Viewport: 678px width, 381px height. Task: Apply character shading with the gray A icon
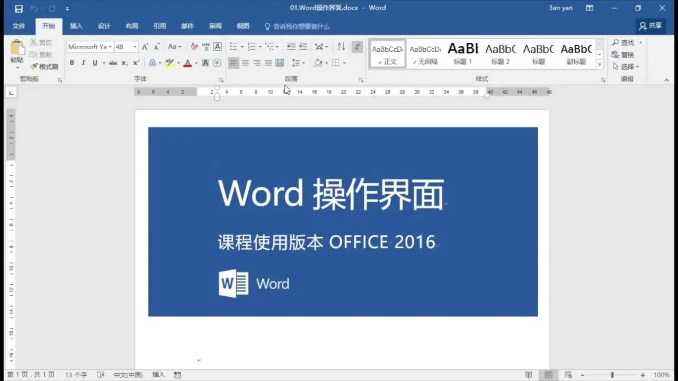(x=206, y=63)
